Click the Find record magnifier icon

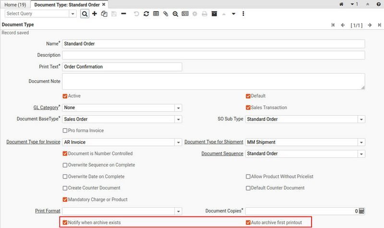(84, 14)
